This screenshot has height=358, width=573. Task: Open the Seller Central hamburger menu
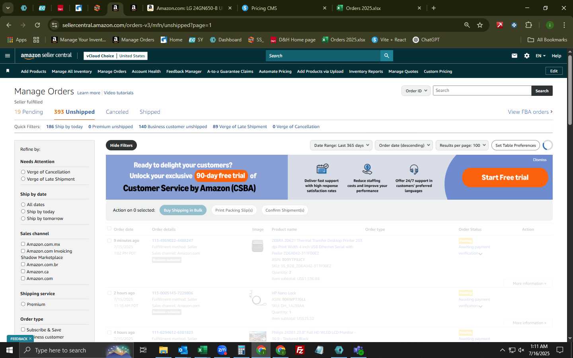[x=7, y=56]
